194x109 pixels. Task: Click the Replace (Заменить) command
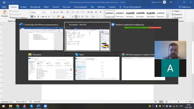coord(177,15)
